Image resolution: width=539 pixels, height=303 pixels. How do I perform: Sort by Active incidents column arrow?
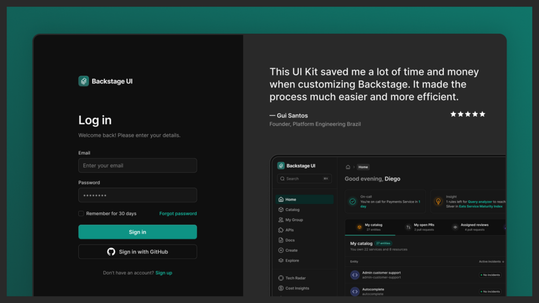click(x=503, y=262)
